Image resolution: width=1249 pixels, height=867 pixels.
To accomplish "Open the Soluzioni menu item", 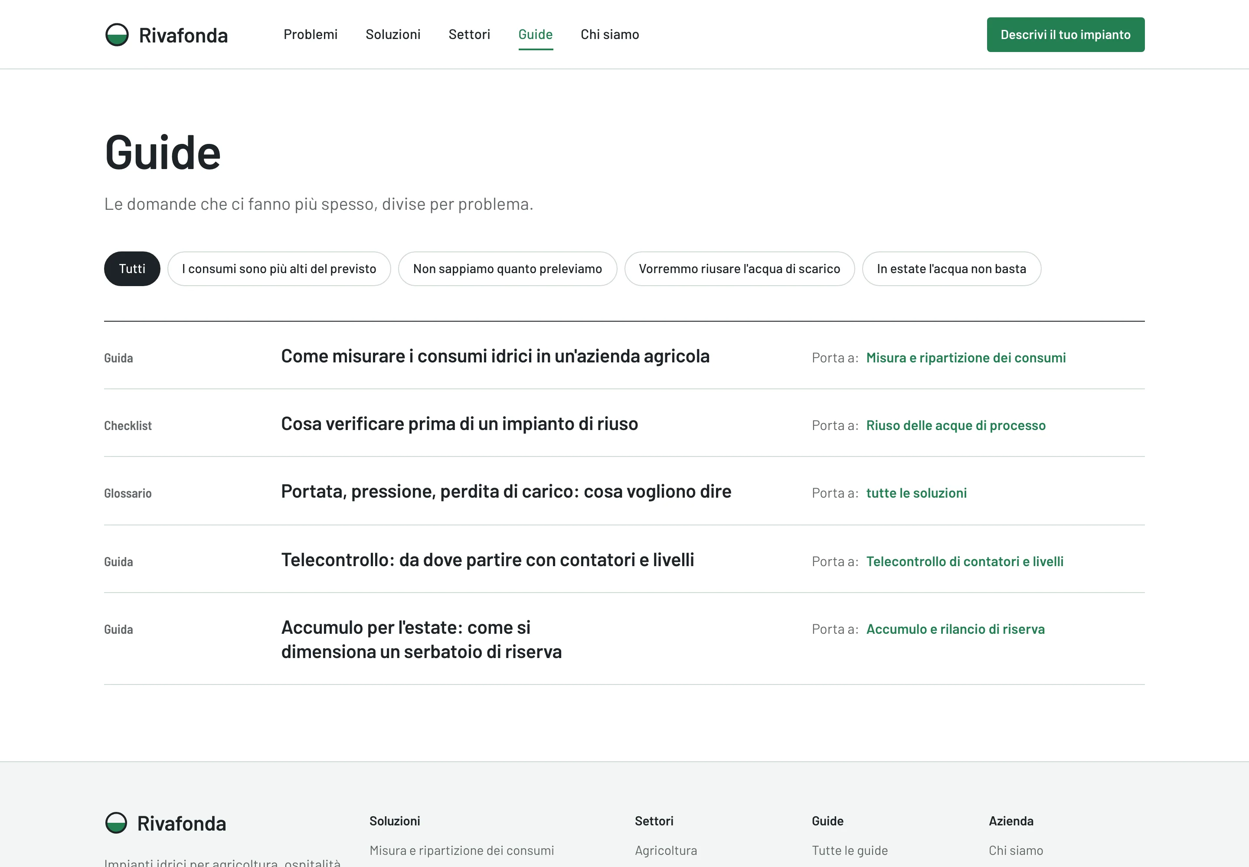I will click(393, 35).
